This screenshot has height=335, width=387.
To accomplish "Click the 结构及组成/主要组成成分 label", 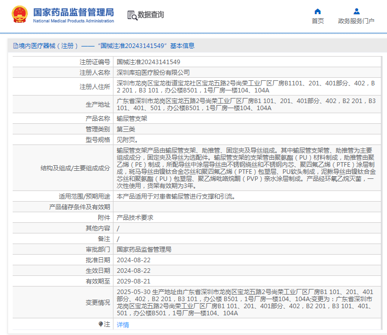I will [75, 168].
